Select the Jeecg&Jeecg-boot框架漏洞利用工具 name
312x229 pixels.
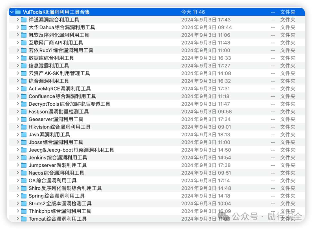coord(71,150)
